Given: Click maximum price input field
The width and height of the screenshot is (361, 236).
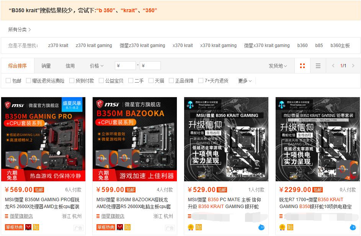Looking at the screenshot, I should [x=150, y=66].
